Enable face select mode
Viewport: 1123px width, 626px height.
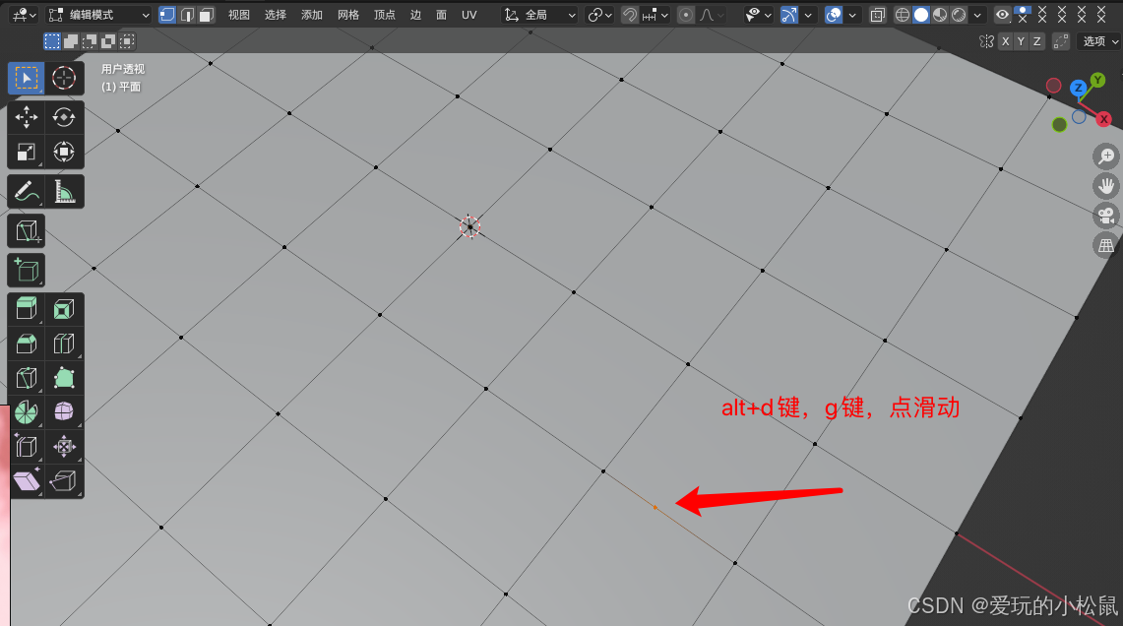(207, 15)
